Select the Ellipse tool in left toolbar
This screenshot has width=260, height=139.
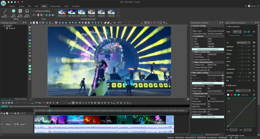30,43
